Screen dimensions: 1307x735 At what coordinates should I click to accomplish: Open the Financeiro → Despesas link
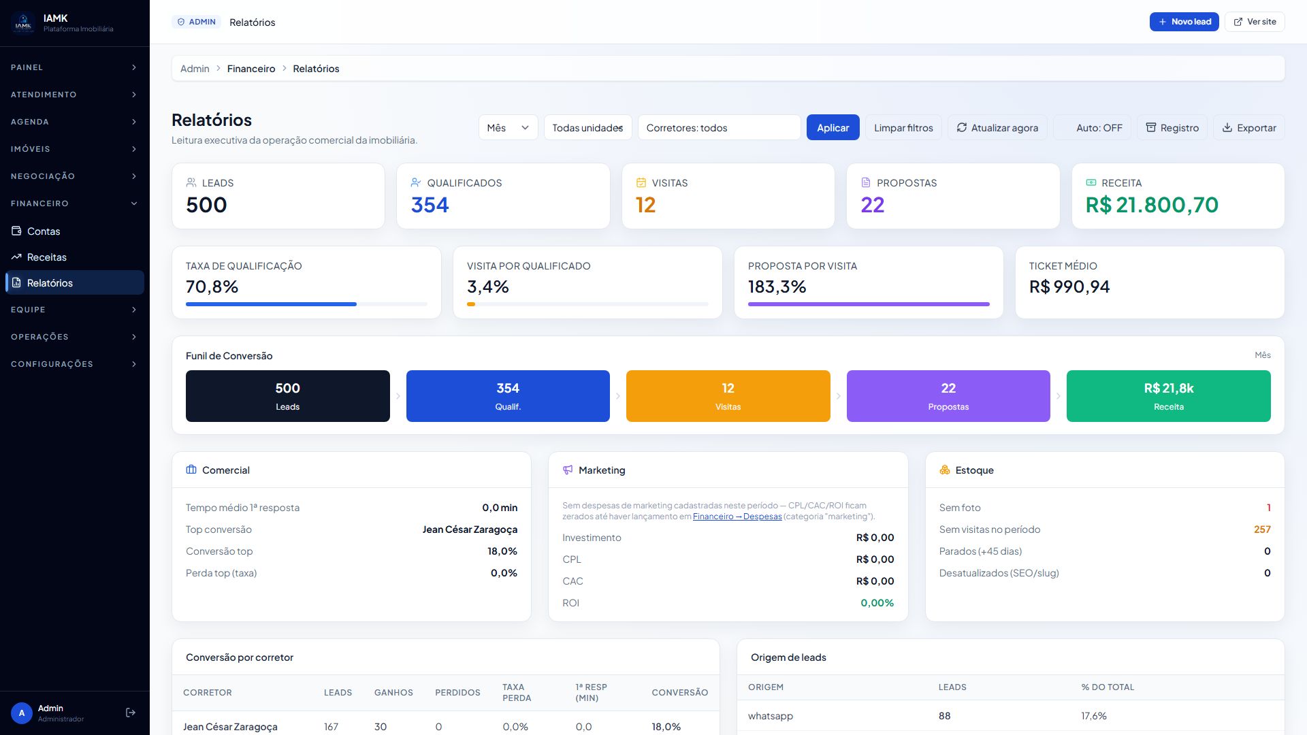pos(737,517)
